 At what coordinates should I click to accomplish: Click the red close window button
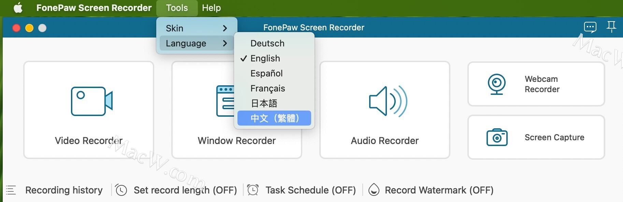tap(16, 28)
